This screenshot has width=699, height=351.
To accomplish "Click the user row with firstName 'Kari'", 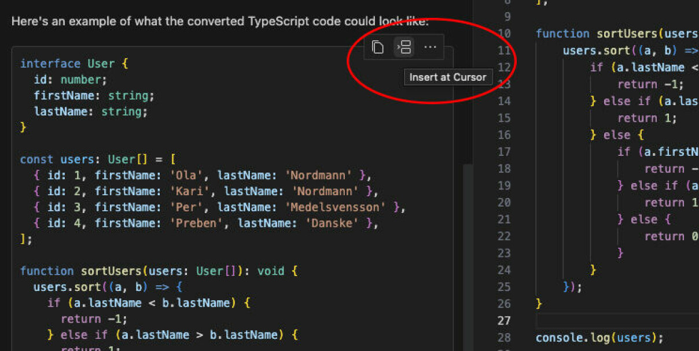I will (205, 191).
